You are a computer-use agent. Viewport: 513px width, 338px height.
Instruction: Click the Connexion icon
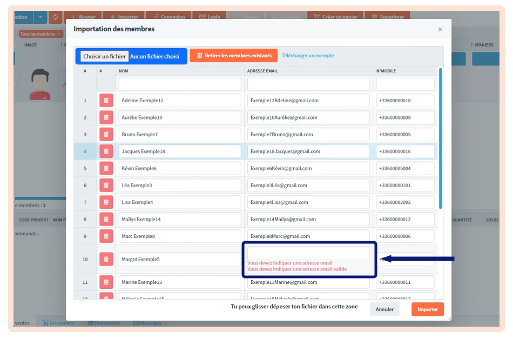tap(168, 17)
